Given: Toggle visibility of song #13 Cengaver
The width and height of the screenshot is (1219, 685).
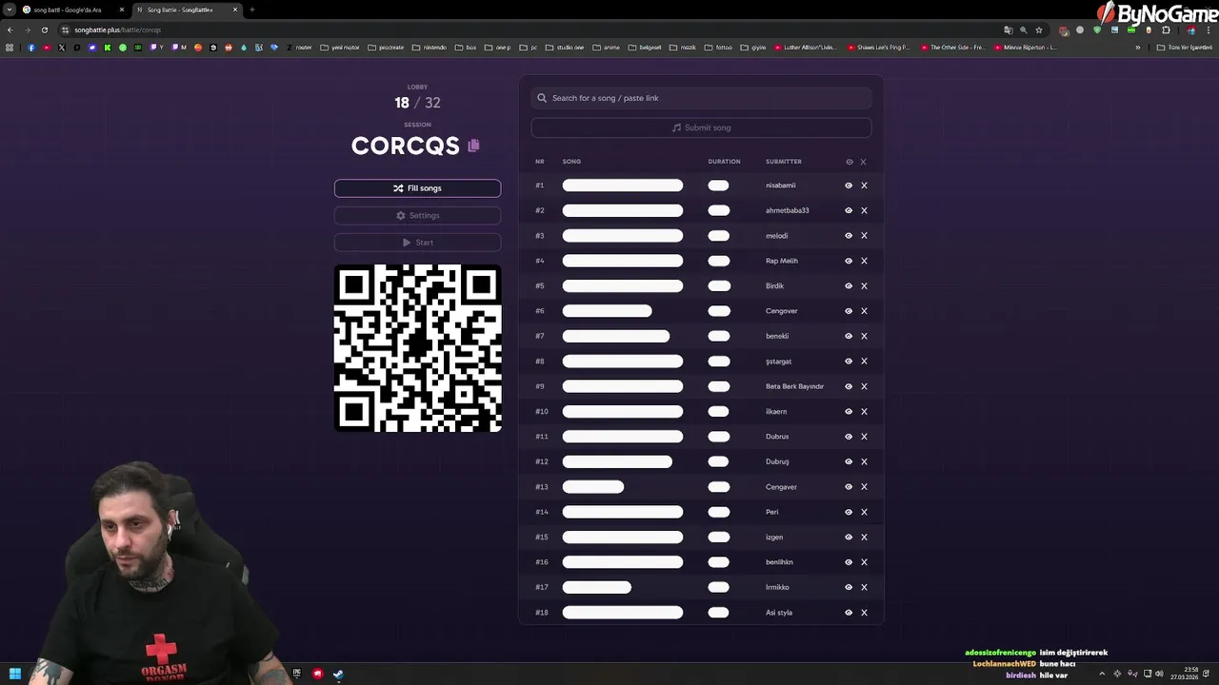Looking at the screenshot, I should pyautogui.click(x=849, y=487).
